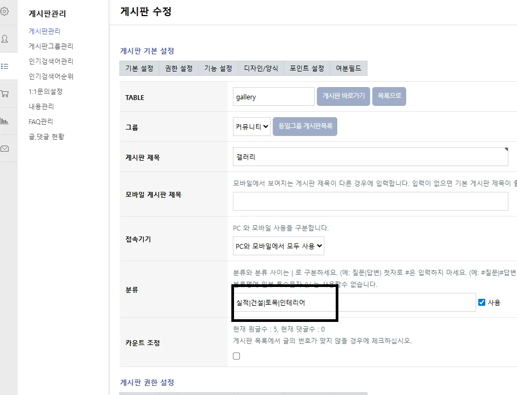
Task: Open FAQ관리 in the sidebar
Action: tap(41, 121)
